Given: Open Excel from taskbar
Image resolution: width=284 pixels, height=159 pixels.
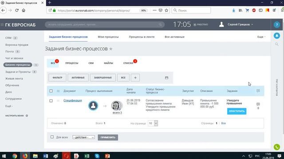Looking at the screenshot, I should click(x=87, y=156).
